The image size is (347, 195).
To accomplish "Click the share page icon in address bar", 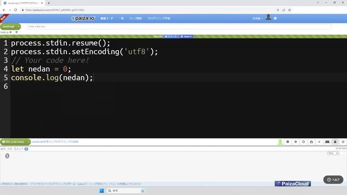I will [x=284, y=10].
